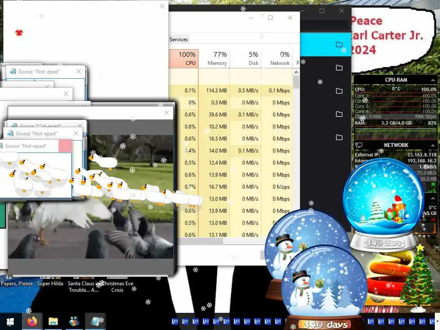Click the Task Manager scroll-up arrow

point(296,72)
